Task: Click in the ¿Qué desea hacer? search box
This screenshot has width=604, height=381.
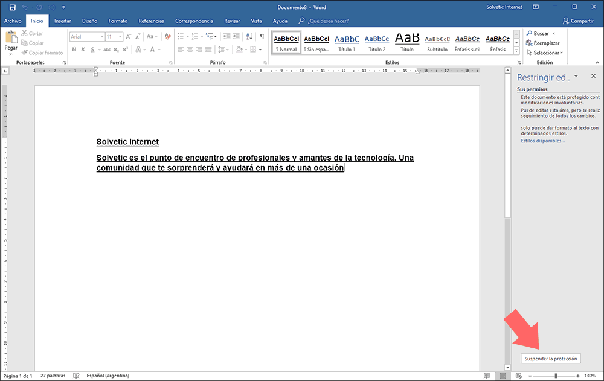Action: tap(328, 21)
